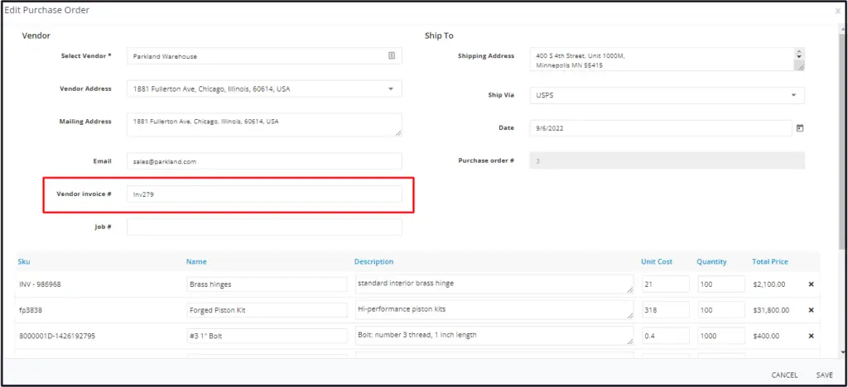Click the unit cost field showing 318
This screenshot has height=387, width=848.
(666, 310)
